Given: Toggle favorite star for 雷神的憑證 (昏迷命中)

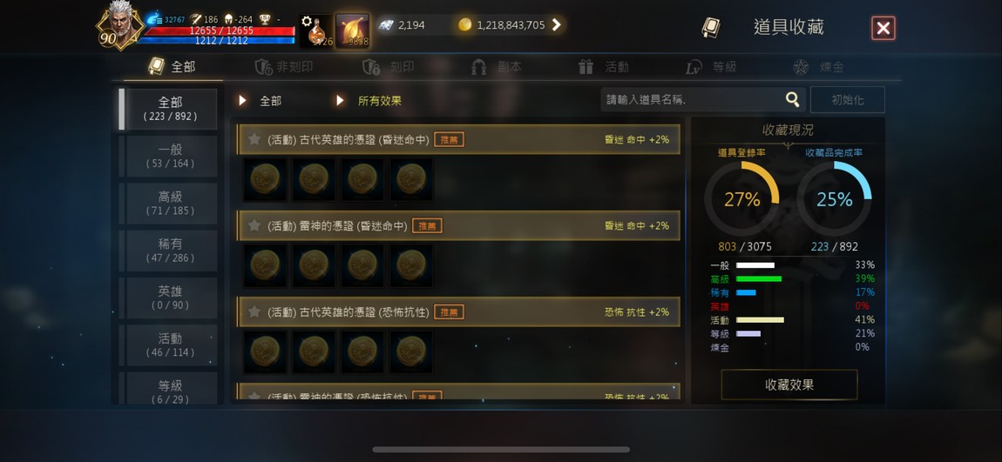Looking at the screenshot, I should tap(254, 225).
